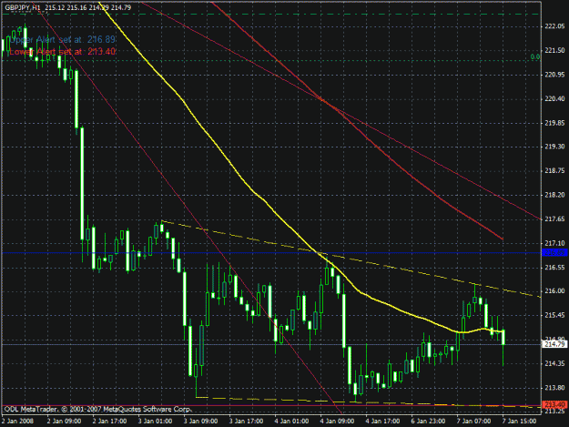
Task: Click the green "0.0" label near the price axis
Action: click(x=535, y=57)
